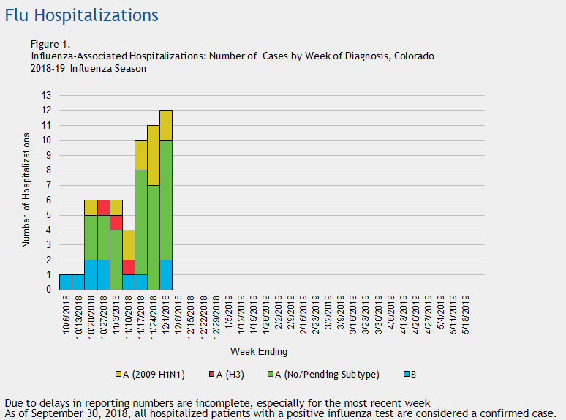Viewport: 566px width, 420px height.
Task: Select the Figure 1 caption text
Action: [50, 44]
